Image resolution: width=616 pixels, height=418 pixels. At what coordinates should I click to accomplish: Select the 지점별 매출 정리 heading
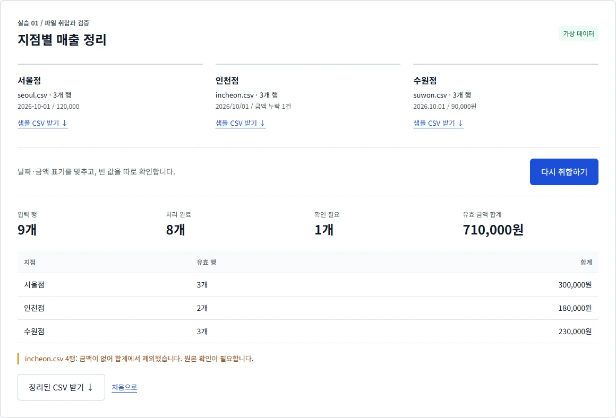coord(62,40)
